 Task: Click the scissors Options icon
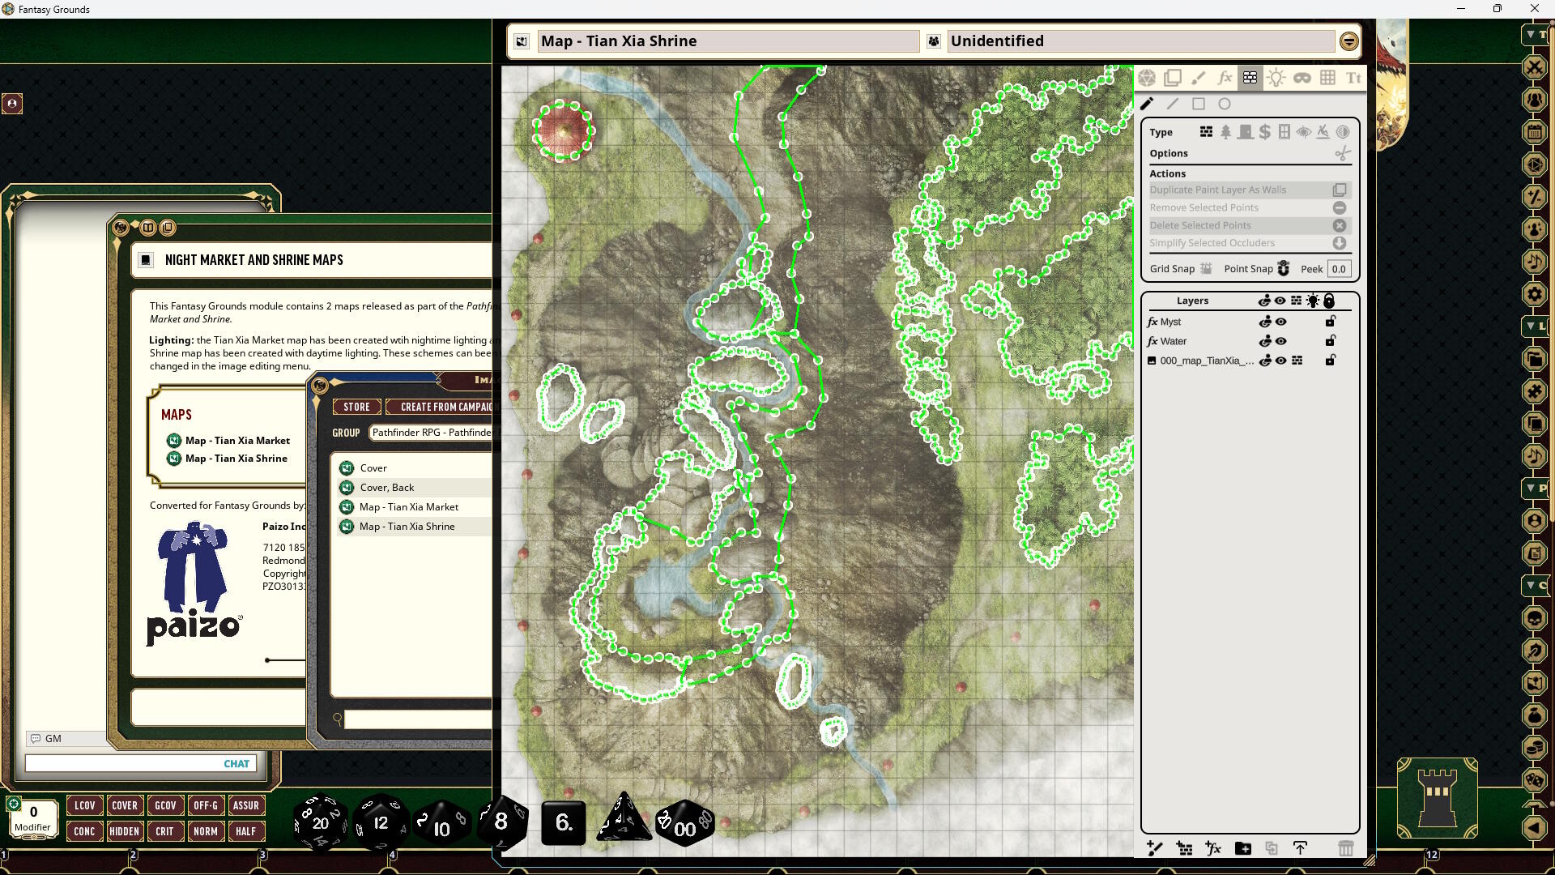click(1342, 153)
